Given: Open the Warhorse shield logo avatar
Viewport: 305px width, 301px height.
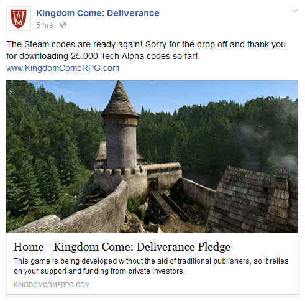Looking at the screenshot, I should point(19,19).
